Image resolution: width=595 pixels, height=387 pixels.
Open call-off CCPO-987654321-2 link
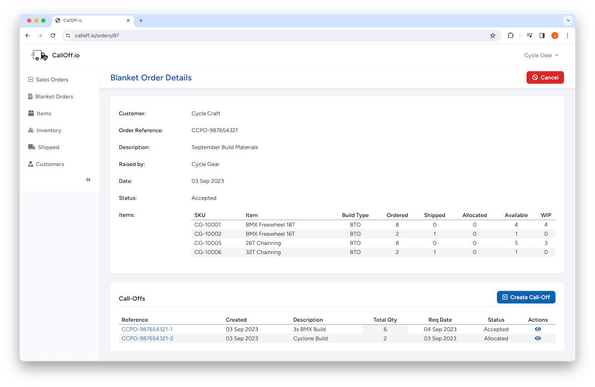(x=147, y=338)
